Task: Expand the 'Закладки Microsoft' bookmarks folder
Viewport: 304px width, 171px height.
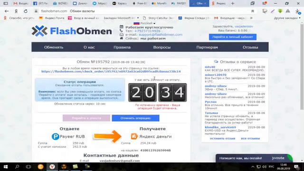Action: tap(121, 18)
